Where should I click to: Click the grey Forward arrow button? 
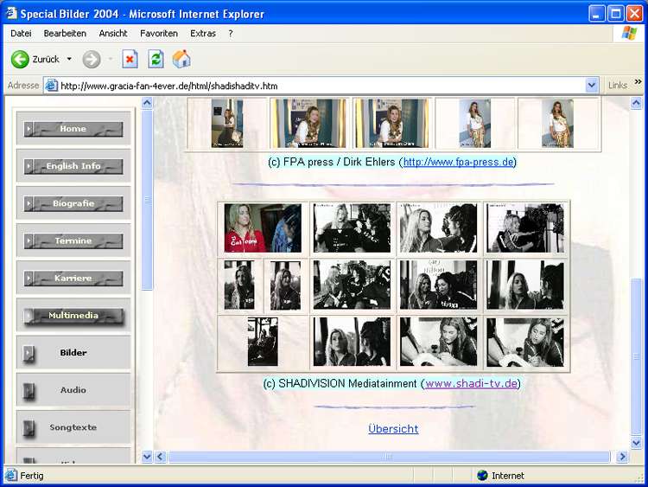[x=92, y=59]
